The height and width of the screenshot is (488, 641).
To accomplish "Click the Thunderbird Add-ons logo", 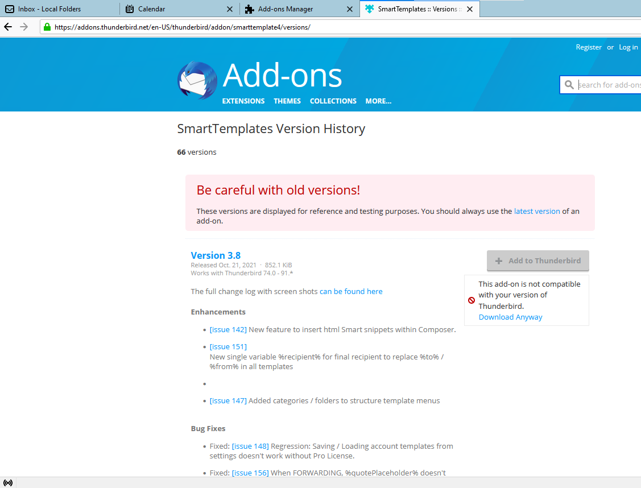I will coord(197,81).
